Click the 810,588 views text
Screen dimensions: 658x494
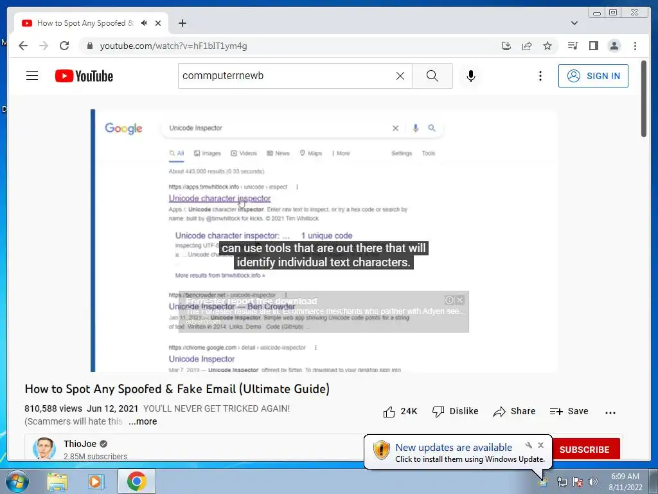tap(53, 408)
